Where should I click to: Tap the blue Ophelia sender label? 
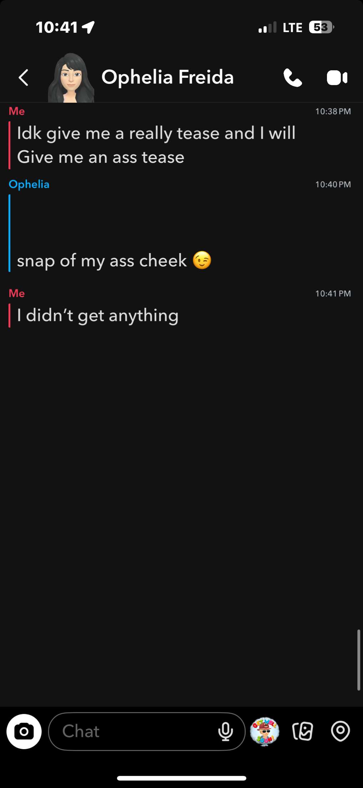(29, 184)
